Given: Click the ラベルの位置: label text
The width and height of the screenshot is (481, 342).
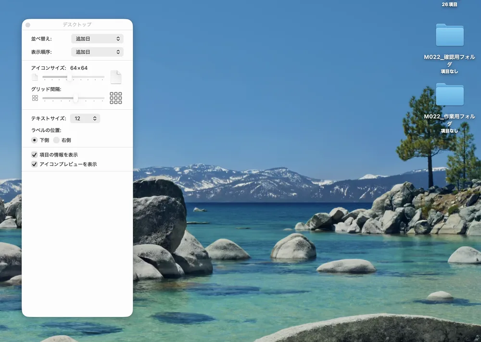Looking at the screenshot, I should coord(46,130).
